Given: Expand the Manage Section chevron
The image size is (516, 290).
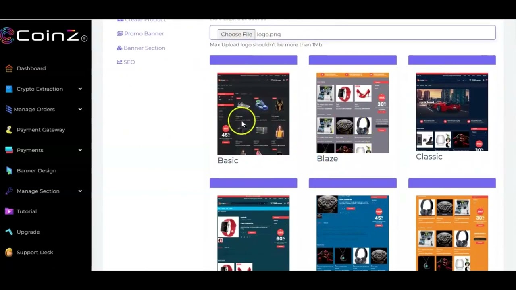Looking at the screenshot, I should point(80,191).
